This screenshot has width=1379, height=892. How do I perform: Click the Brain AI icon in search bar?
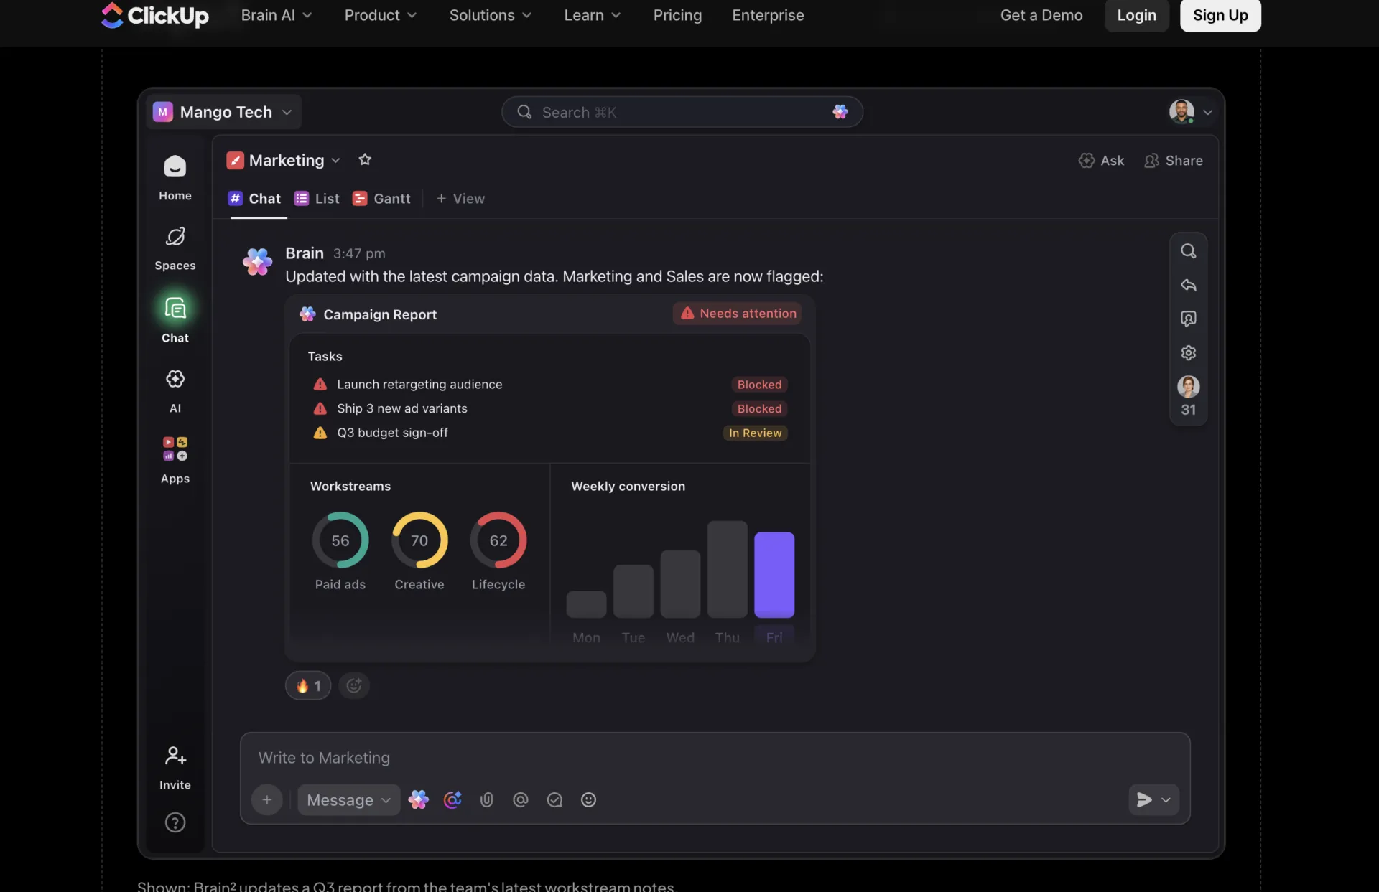pos(840,112)
